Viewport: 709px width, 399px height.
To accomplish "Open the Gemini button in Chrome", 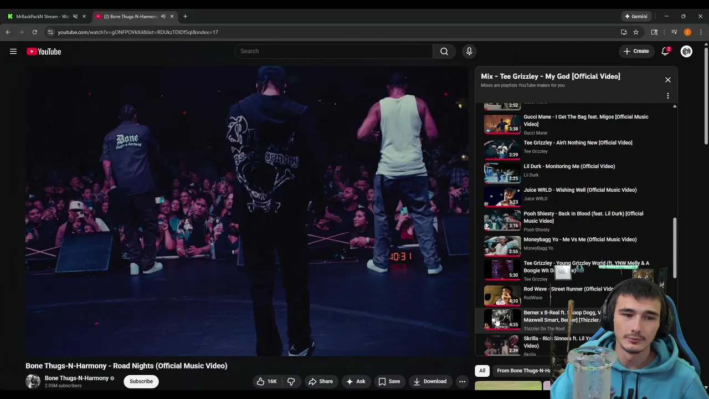I will (x=636, y=16).
